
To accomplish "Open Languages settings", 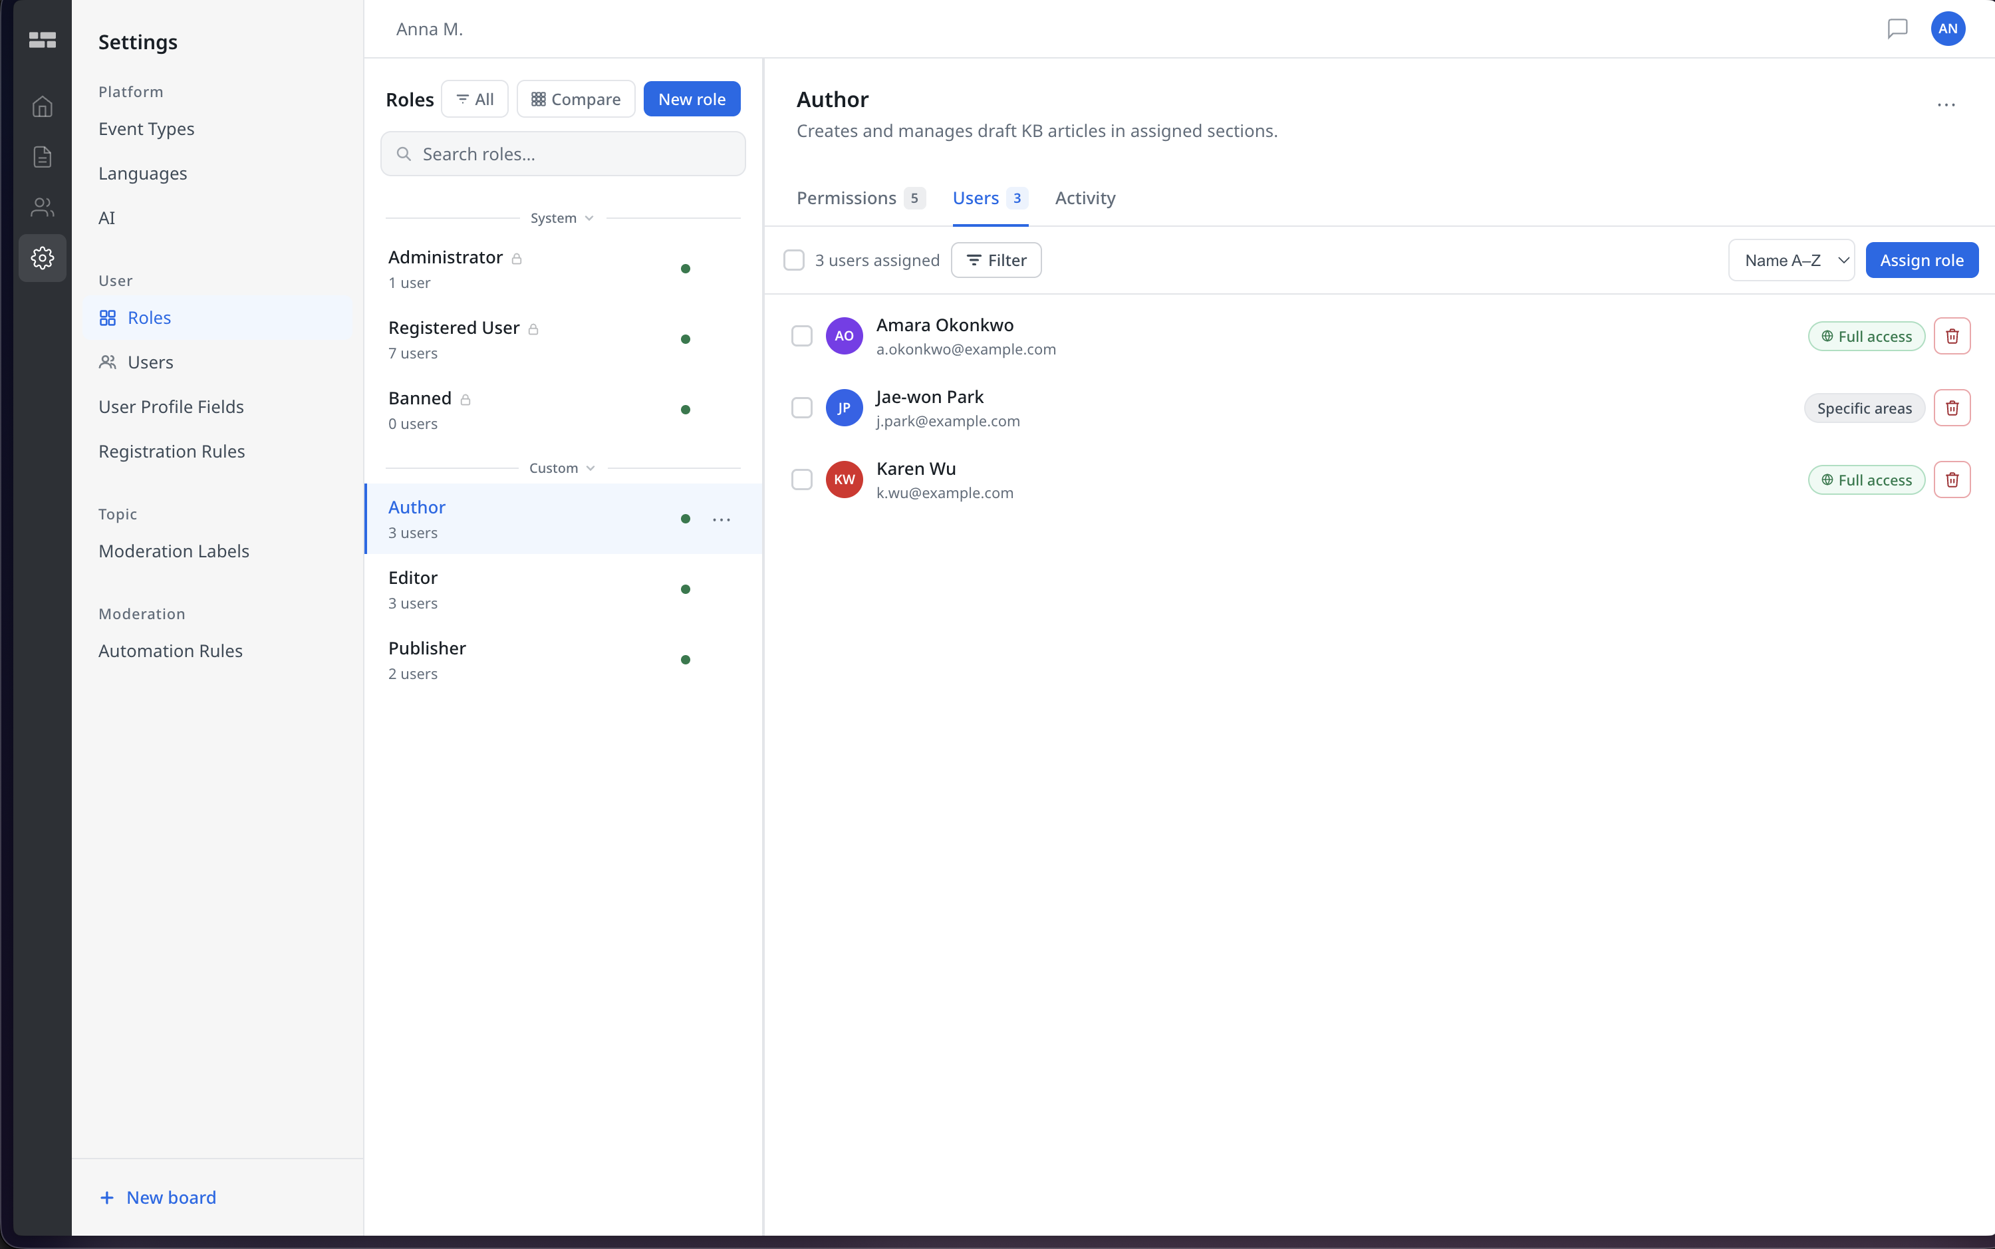I will [x=143, y=174].
